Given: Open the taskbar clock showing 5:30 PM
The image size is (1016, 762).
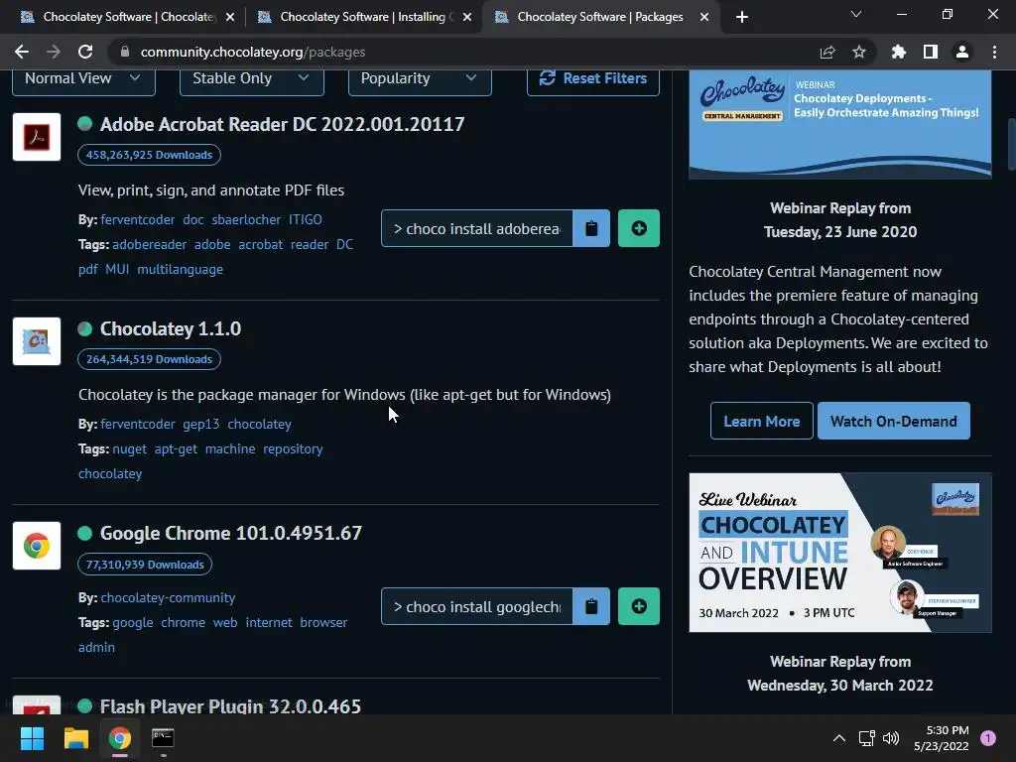Looking at the screenshot, I should (942, 738).
